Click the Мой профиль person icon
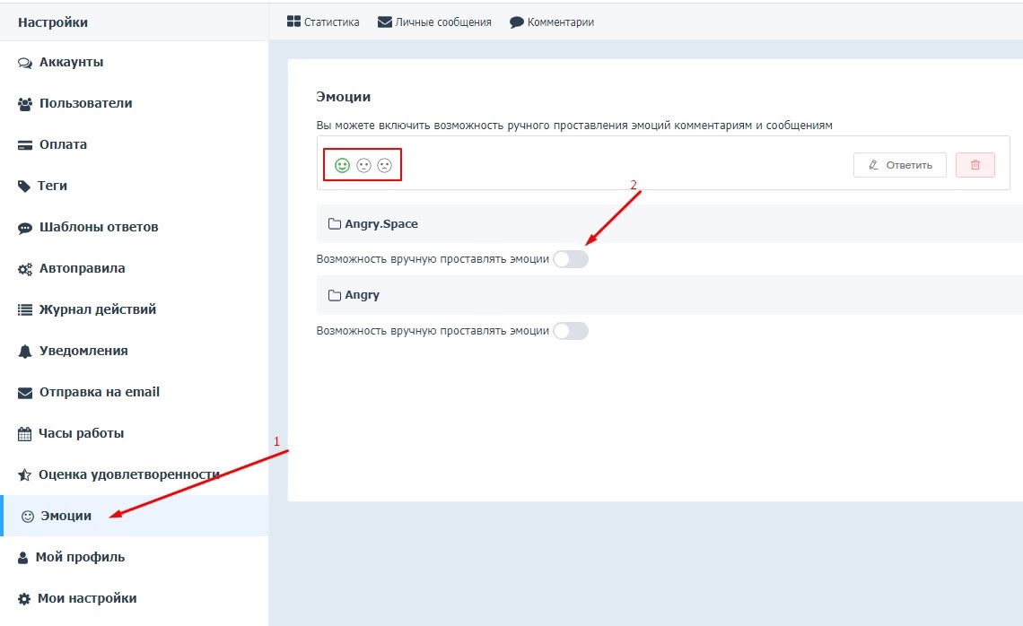1023x626 pixels. click(22, 558)
